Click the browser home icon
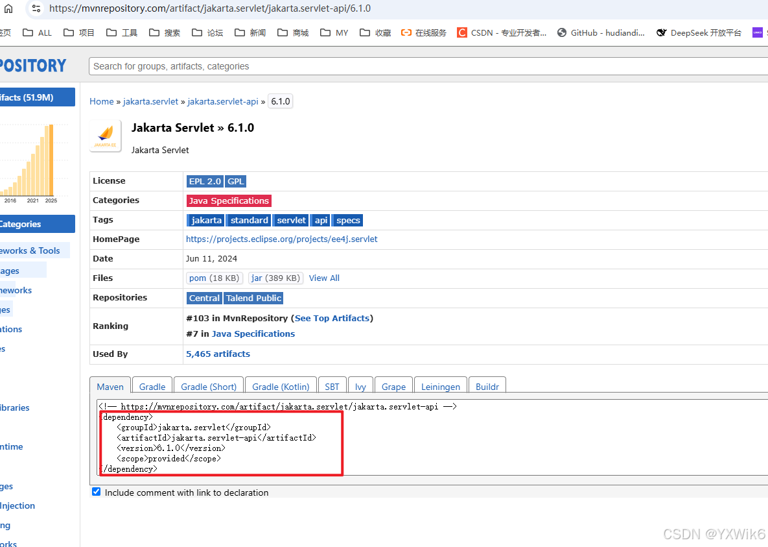Image resolution: width=768 pixels, height=547 pixels. [8, 8]
